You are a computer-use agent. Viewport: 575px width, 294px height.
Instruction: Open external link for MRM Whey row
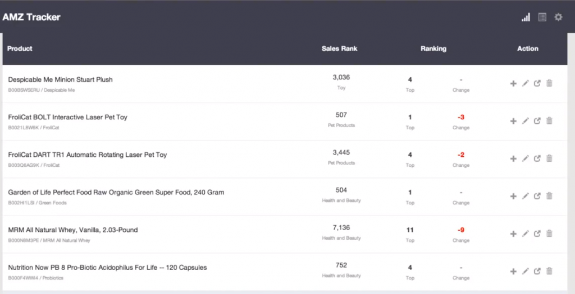pos(537,234)
